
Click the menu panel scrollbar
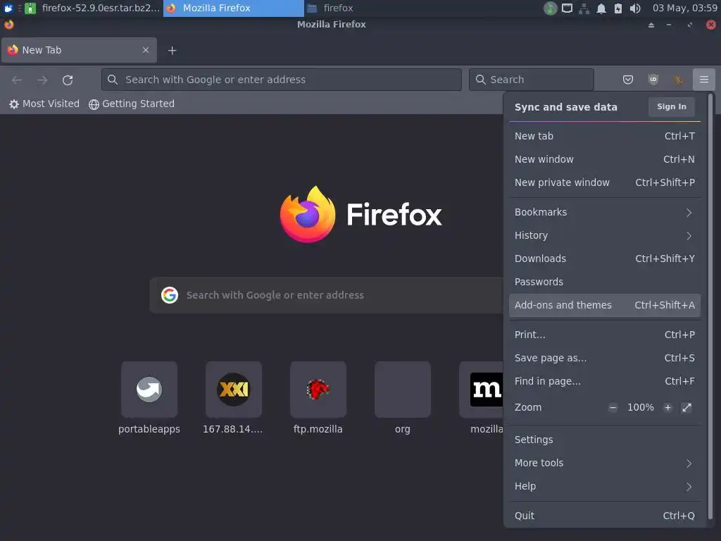point(710,307)
